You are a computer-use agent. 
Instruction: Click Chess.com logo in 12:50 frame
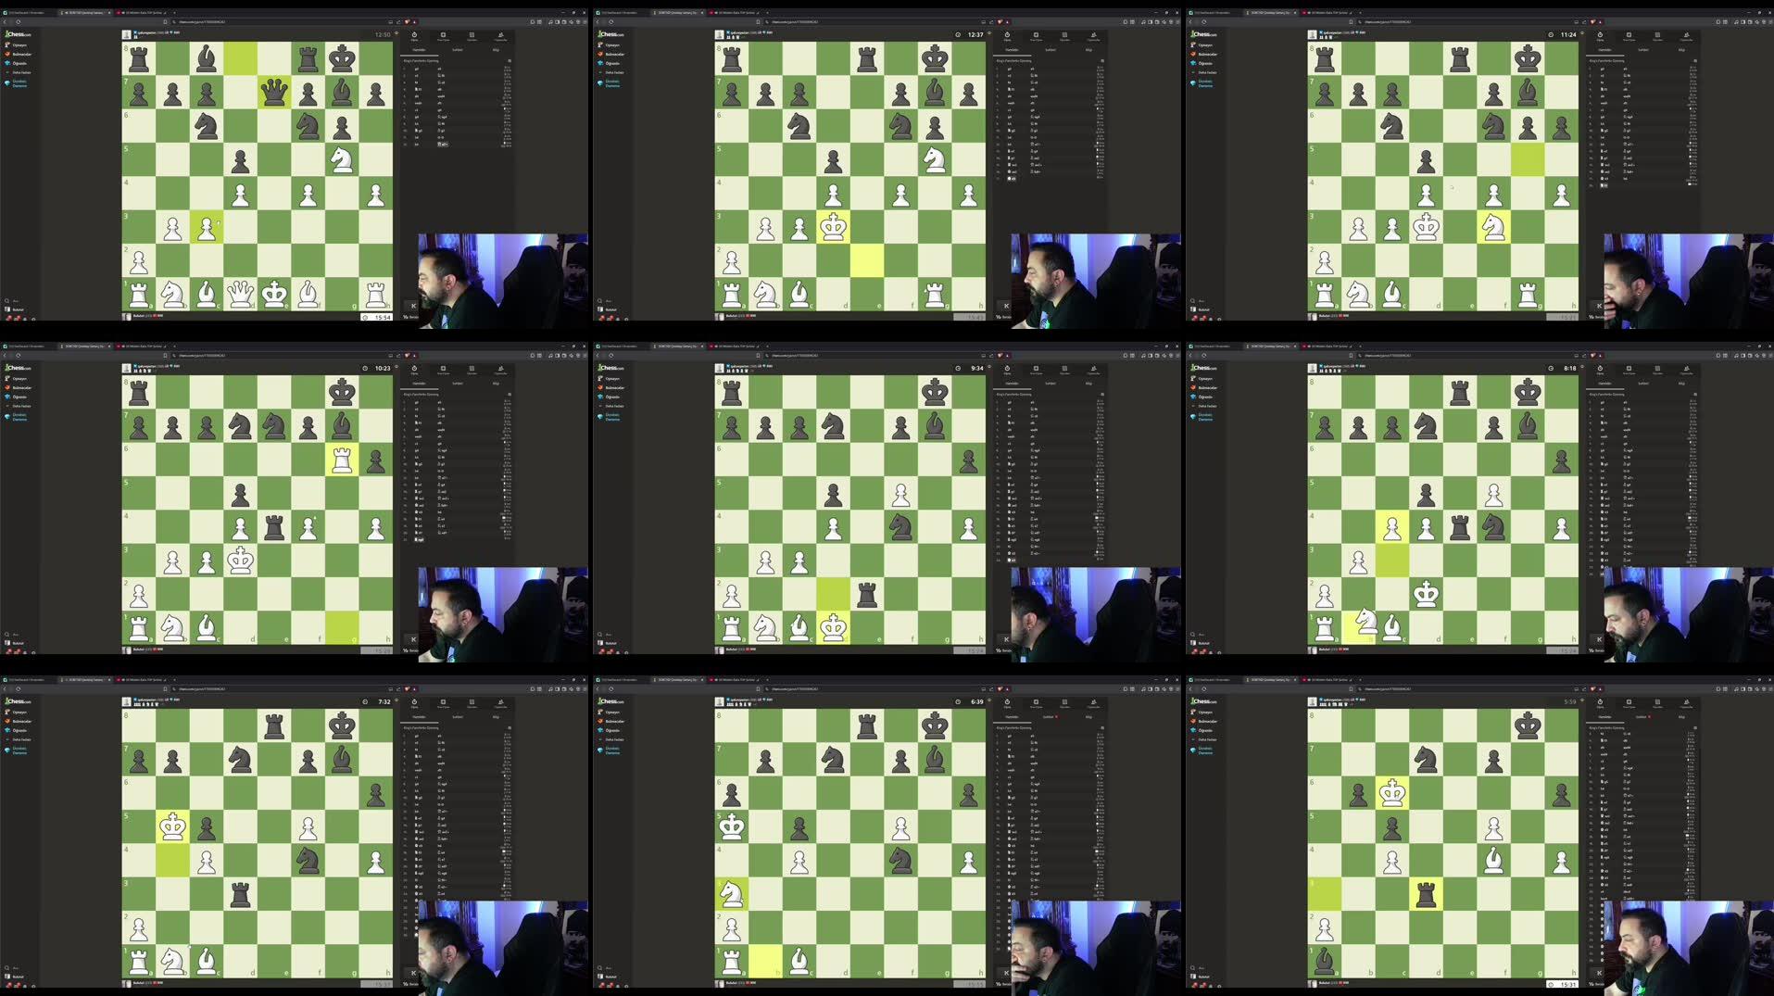coord(18,34)
